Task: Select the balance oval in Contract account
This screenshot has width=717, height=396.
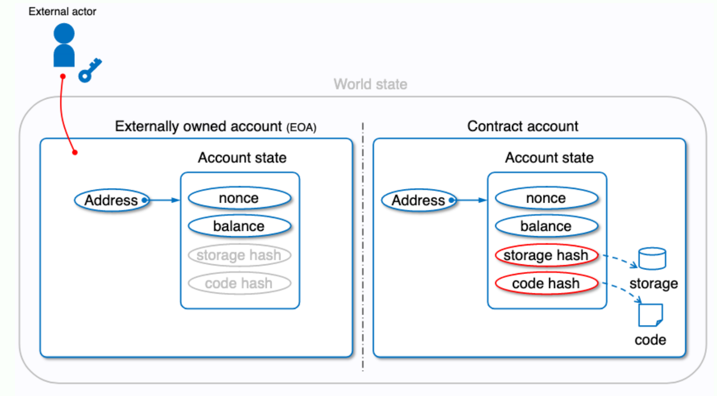Action: click(546, 226)
